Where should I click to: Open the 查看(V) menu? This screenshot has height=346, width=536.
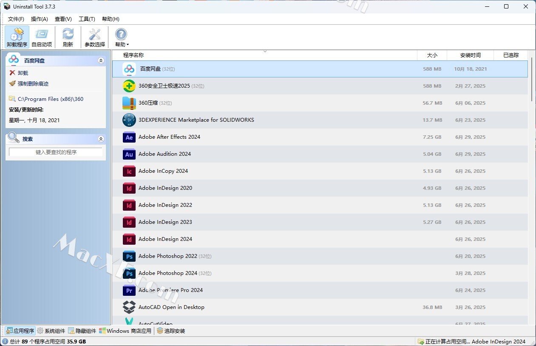(63, 19)
